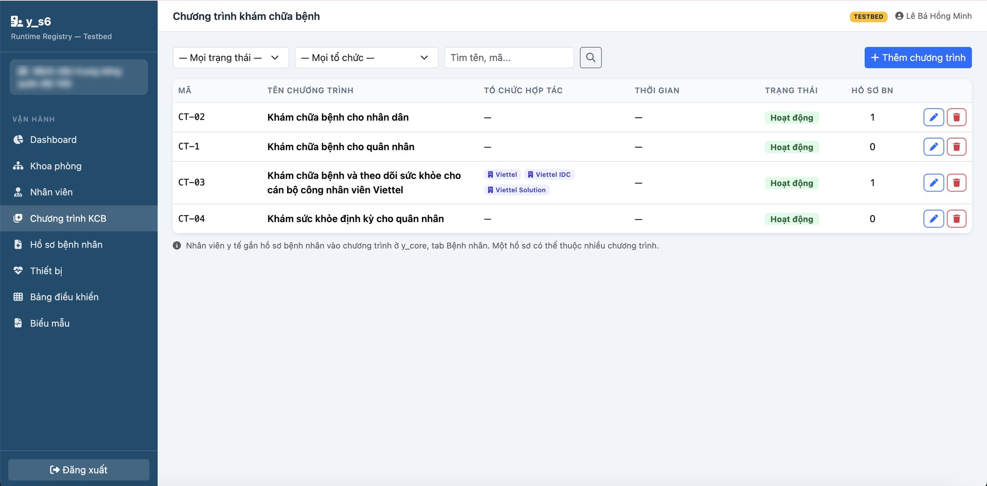Click the code cell CT-03
The height and width of the screenshot is (486, 987).
(x=191, y=183)
